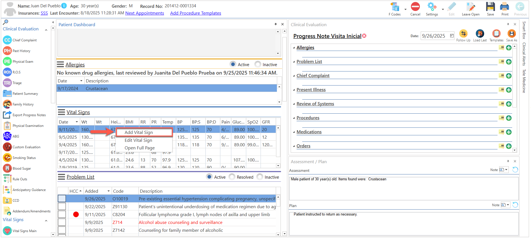Collapse the Clinical Evaluation sidebar group

(46, 30)
